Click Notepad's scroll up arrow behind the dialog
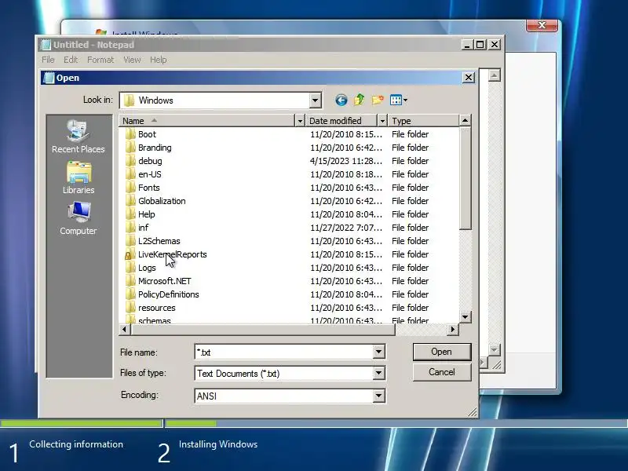This screenshot has width=628, height=471. tap(495, 75)
